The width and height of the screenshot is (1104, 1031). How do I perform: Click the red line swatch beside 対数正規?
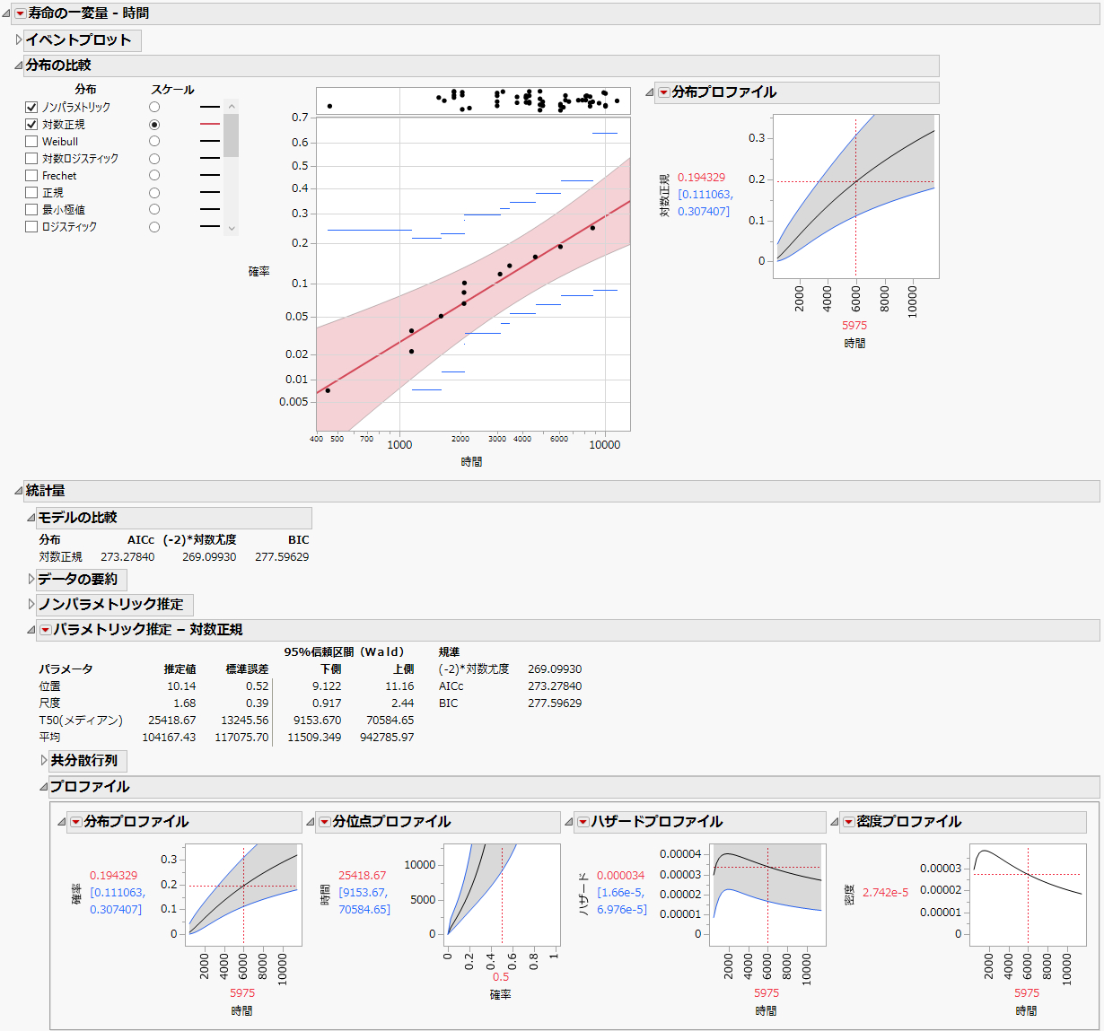tap(209, 124)
